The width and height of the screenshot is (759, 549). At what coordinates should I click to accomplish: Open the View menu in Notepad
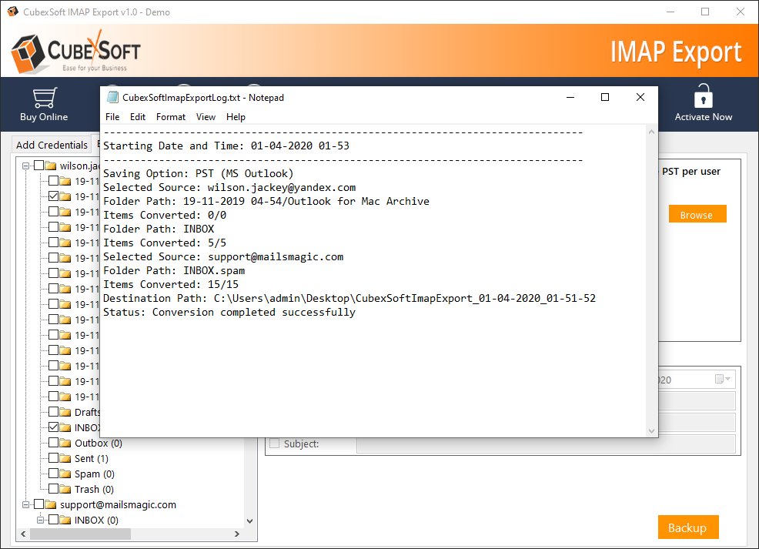206,117
